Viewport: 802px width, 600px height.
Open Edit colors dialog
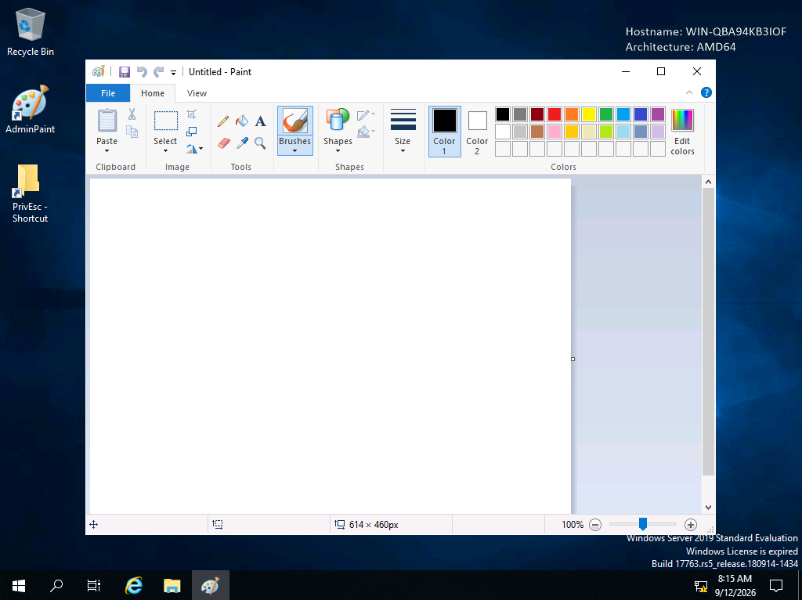tap(682, 132)
